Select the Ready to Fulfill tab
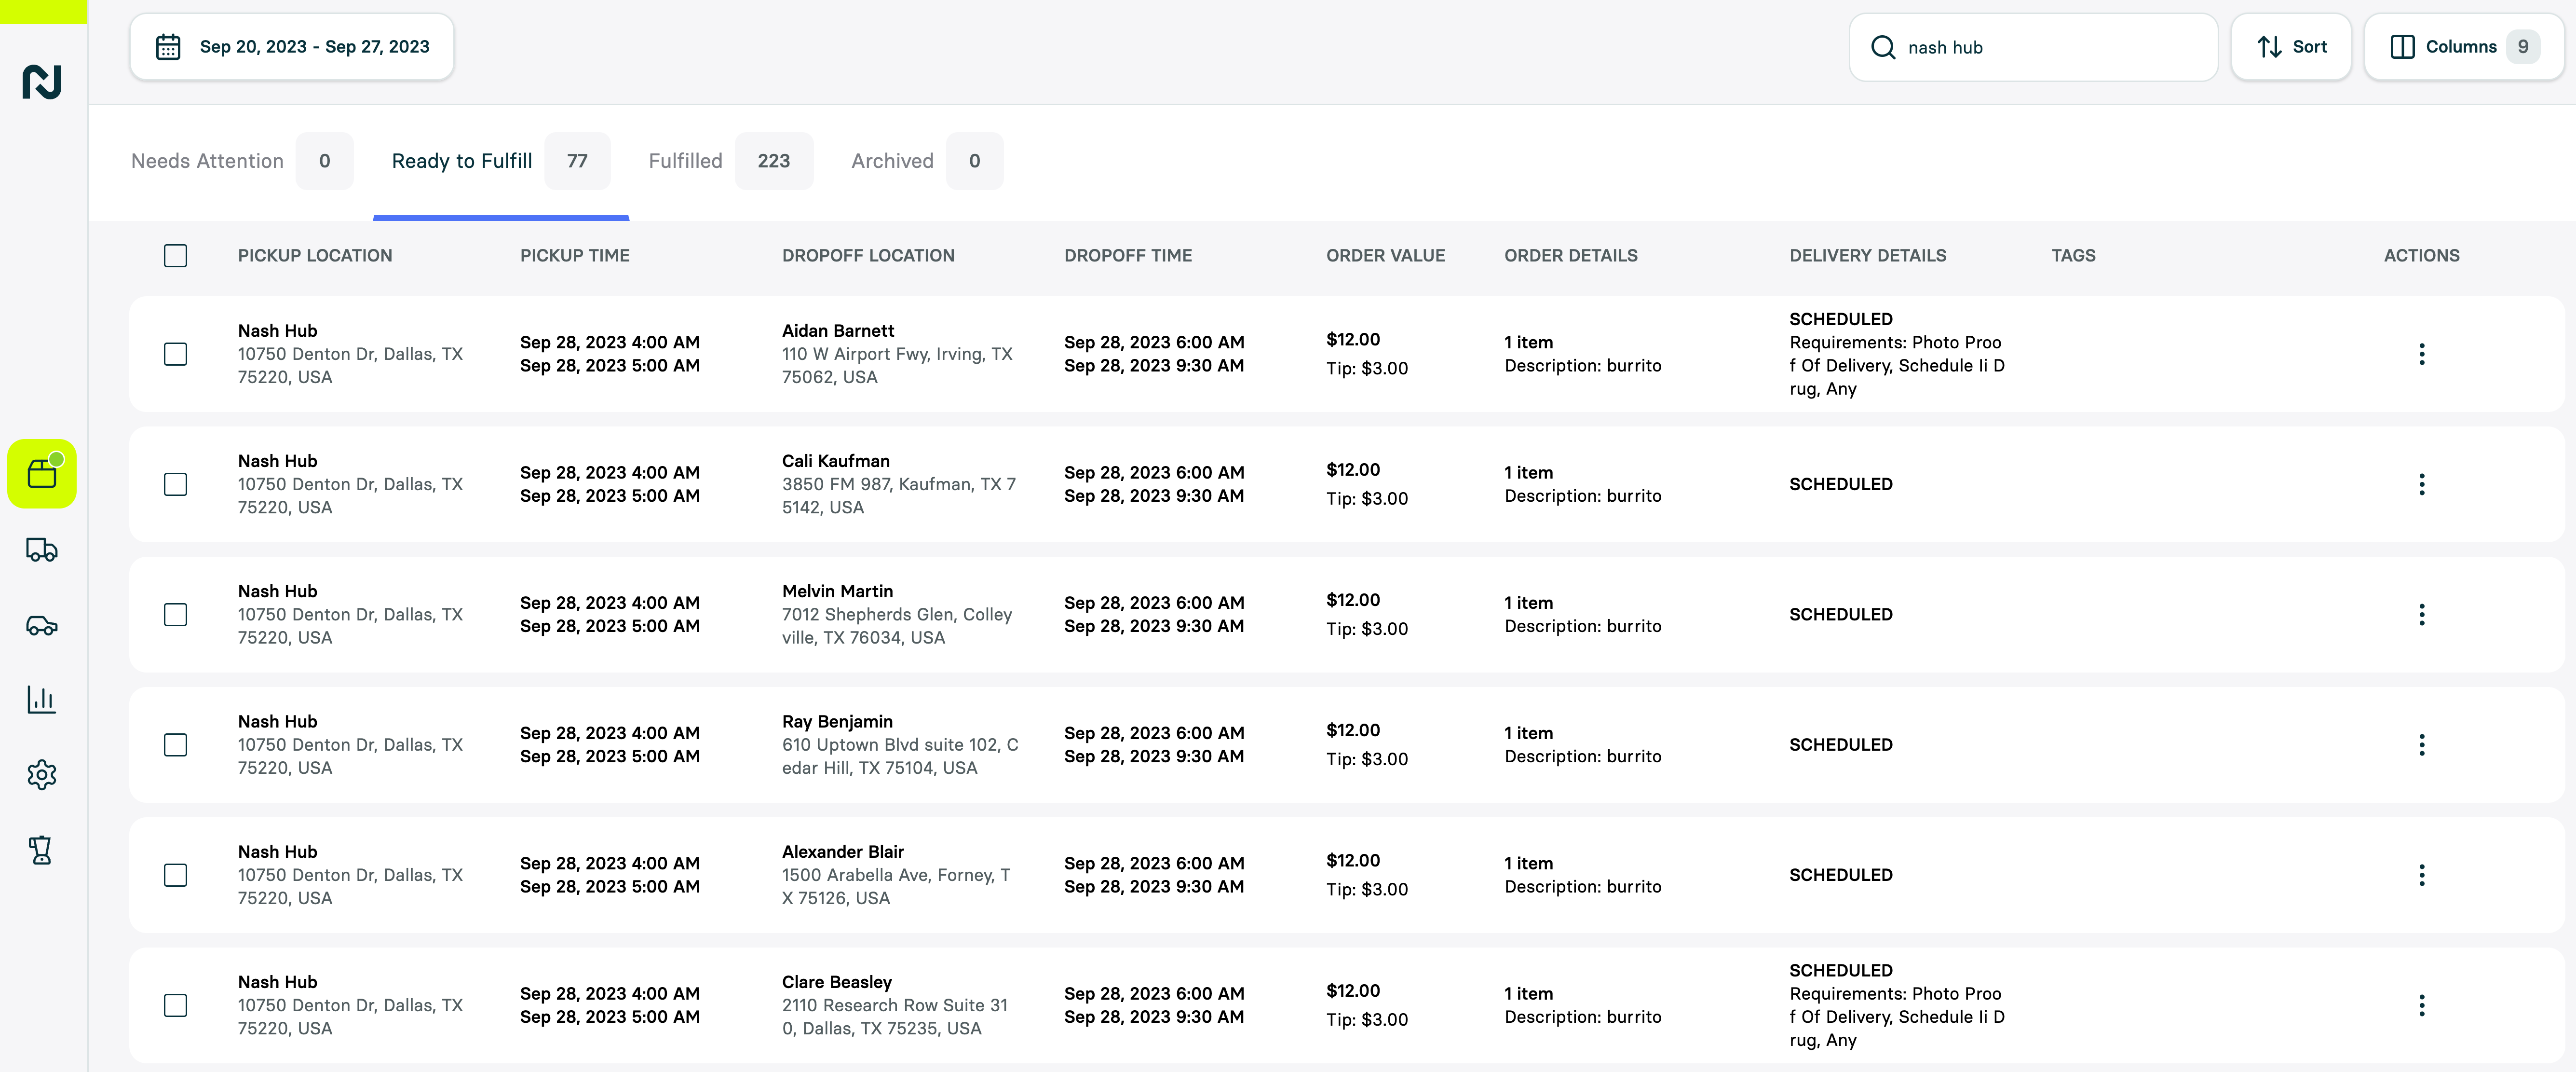Screen dimensions: 2576x1072 point(501,161)
